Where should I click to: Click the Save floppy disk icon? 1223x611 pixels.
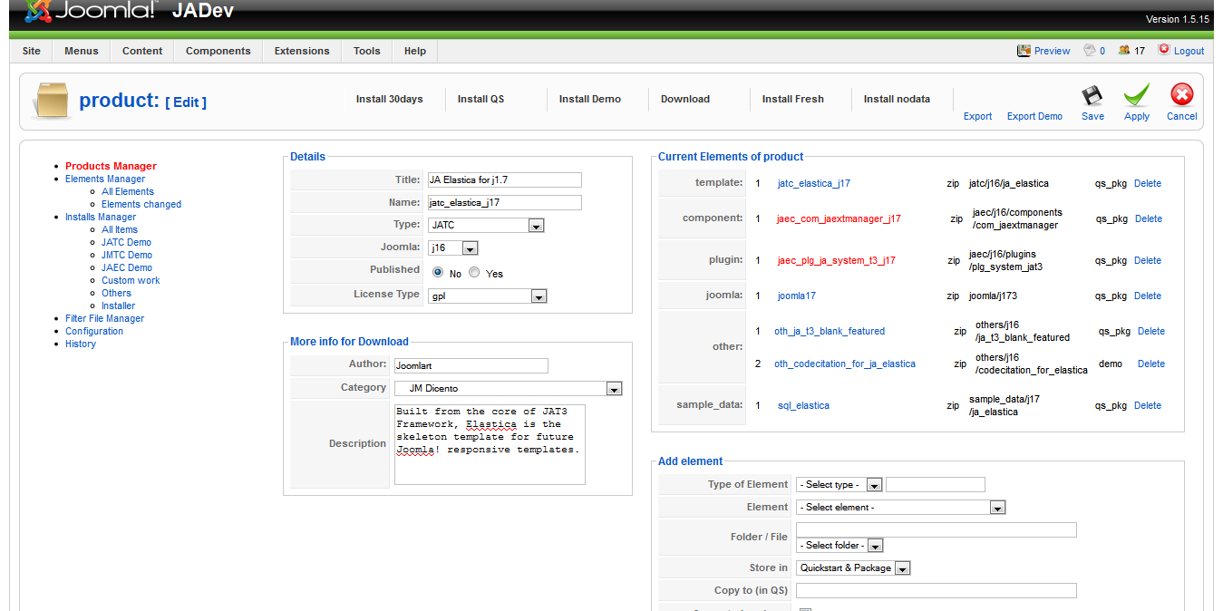tap(1092, 95)
